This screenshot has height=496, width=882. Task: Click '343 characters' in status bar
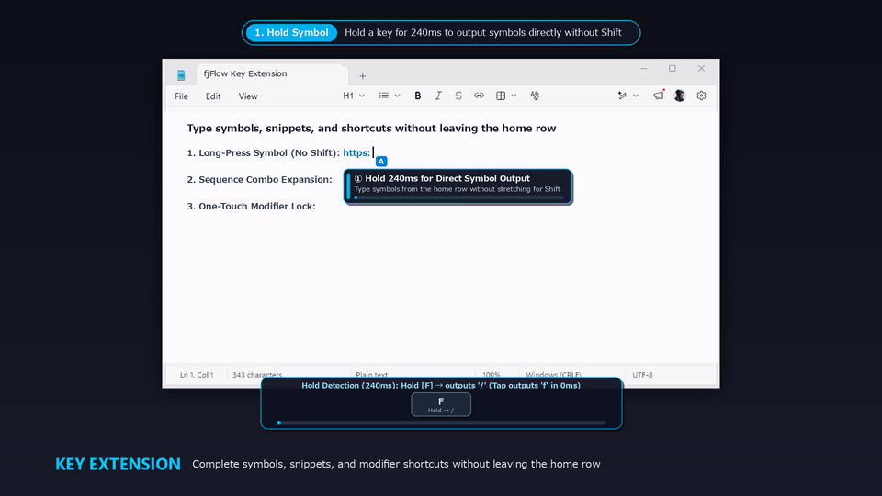(x=257, y=375)
